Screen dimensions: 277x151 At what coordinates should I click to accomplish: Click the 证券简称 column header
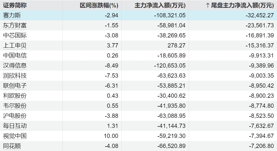click(15, 5)
